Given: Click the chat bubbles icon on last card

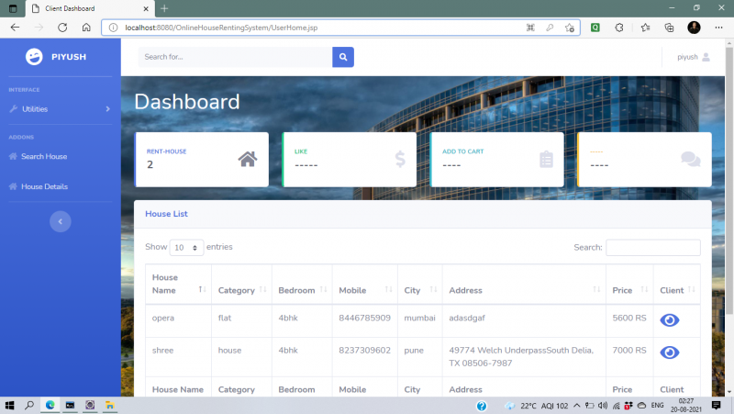Looking at the screenshot, I should click(691, 159).
